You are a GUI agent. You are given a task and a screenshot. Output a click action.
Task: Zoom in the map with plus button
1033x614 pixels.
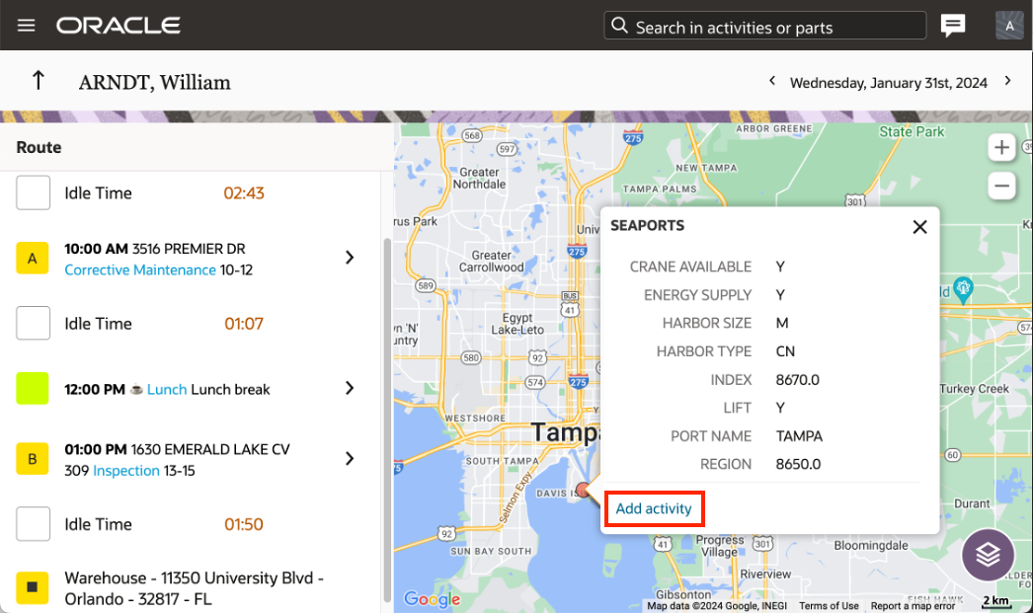1001,147
